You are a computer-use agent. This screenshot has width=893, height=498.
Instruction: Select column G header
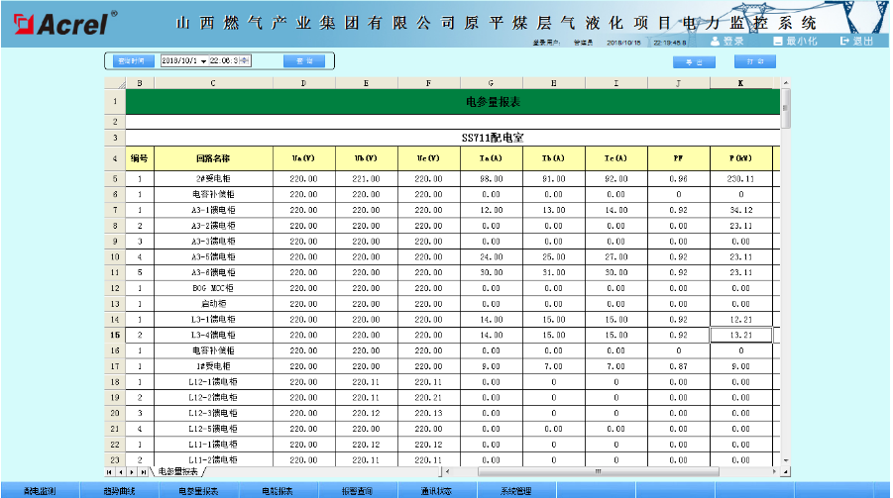(x=491, y=84)
